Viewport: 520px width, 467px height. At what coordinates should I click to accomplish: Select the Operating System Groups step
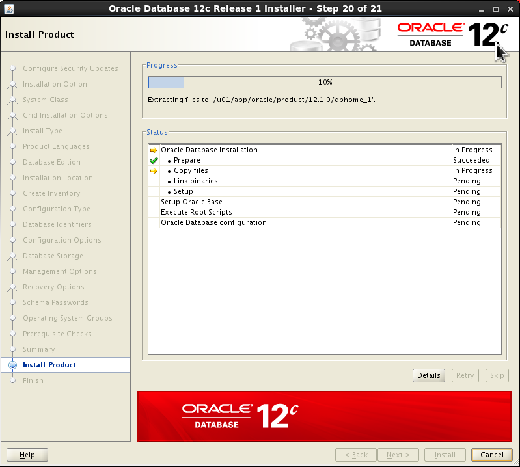[x=67, y=318]
